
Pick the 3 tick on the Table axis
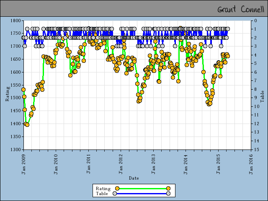pyautogui.click(x=256, y=46)
